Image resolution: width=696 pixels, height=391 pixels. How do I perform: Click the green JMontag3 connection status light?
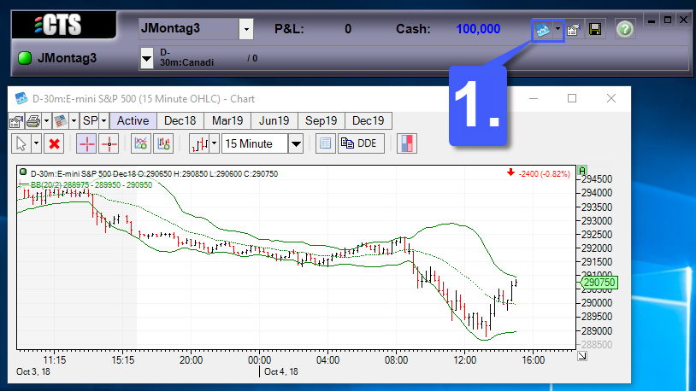coord(25,58)
